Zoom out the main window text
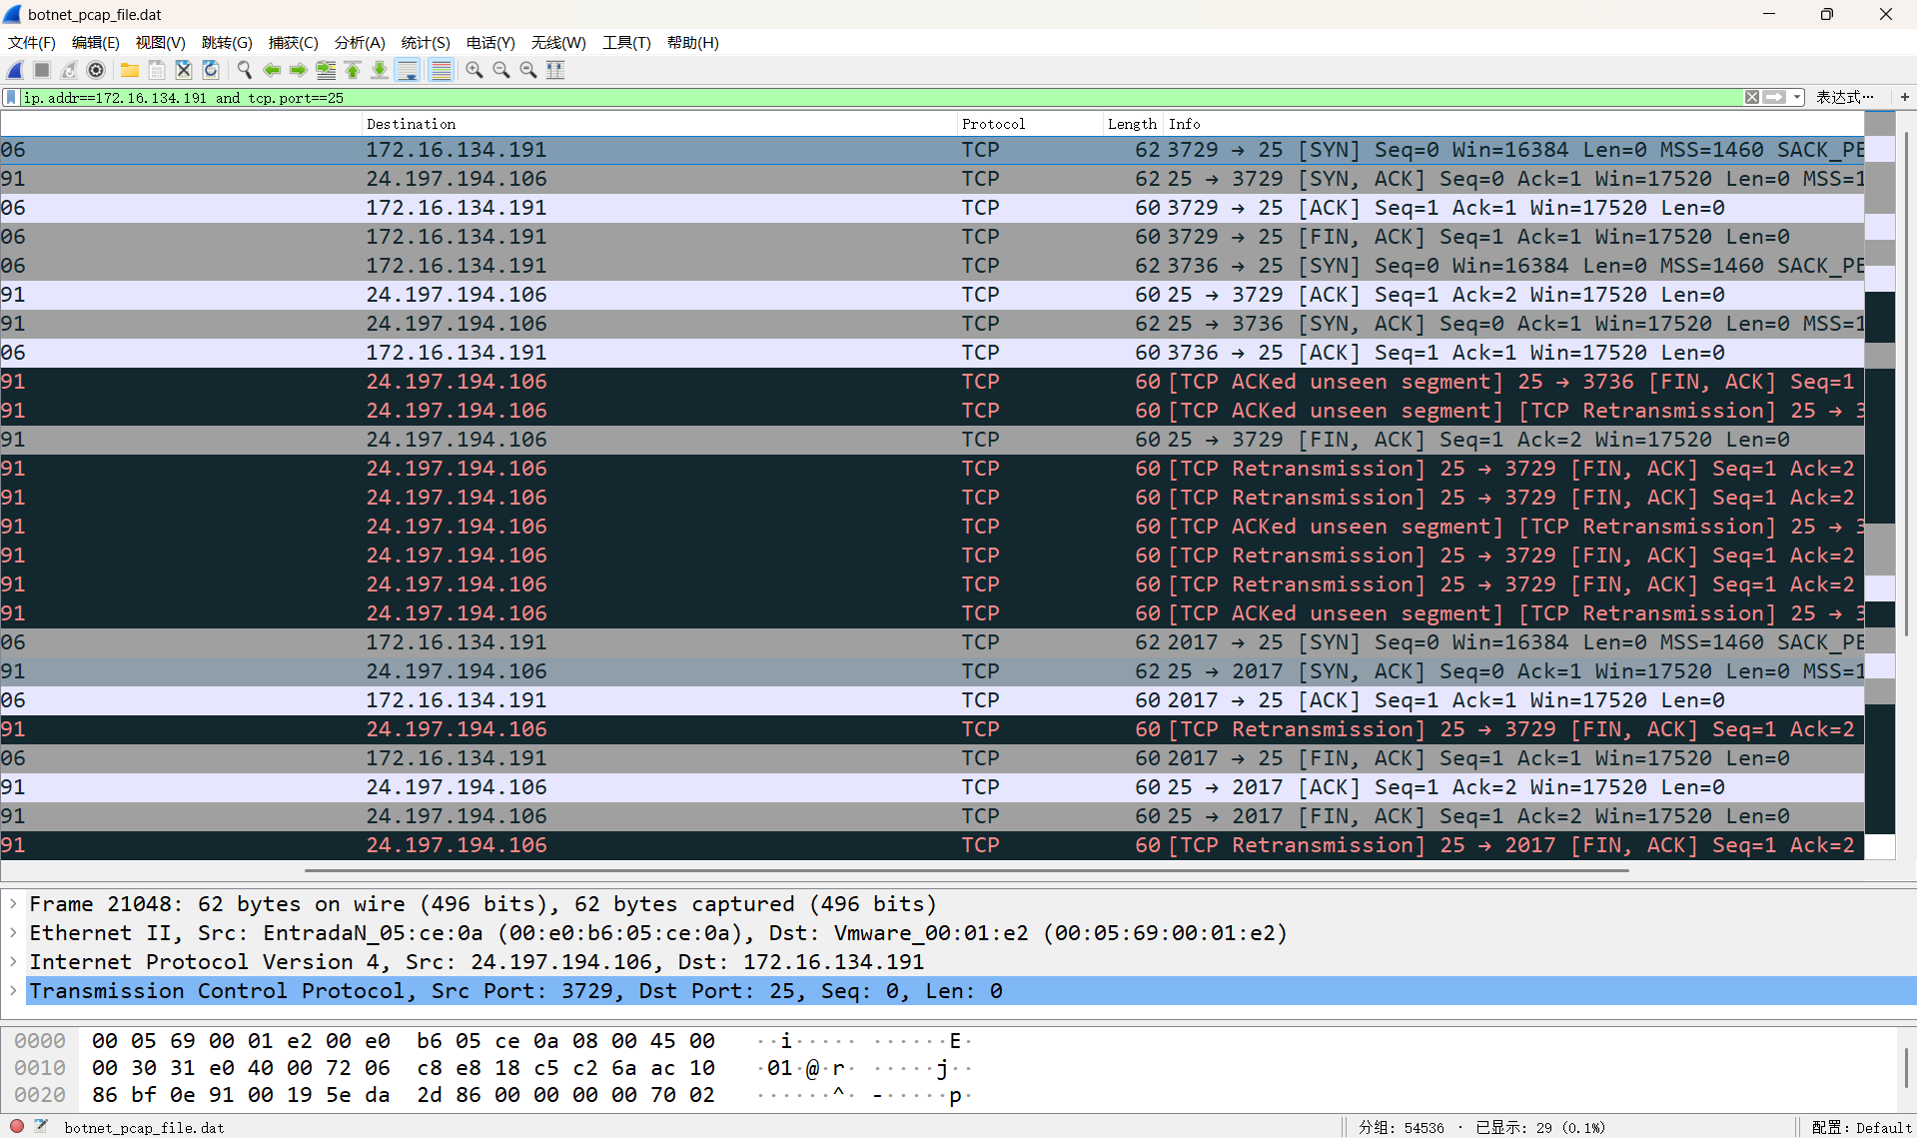The width and height of the screenshot is (1917, 1138). [501, 70]
